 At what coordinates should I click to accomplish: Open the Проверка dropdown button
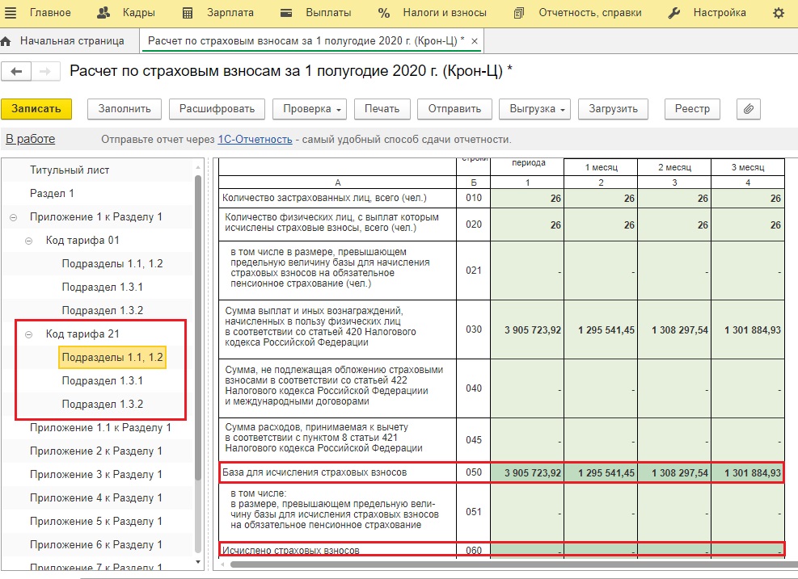pyautogui.click(x=310, y=109)
